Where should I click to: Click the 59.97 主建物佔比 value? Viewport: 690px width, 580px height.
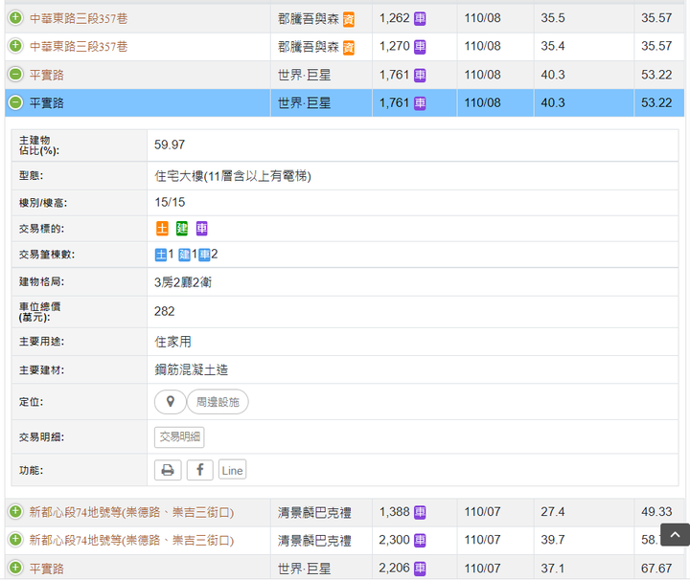170,145
